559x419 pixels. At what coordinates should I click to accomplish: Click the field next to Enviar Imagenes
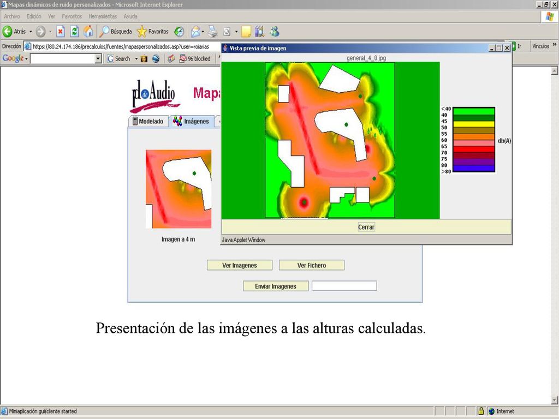(x=344, y=286)
